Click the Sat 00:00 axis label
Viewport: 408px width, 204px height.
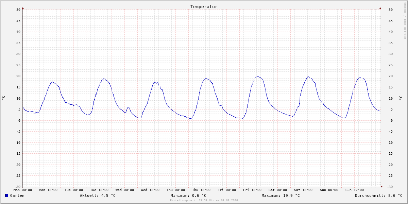coord(278,190)
